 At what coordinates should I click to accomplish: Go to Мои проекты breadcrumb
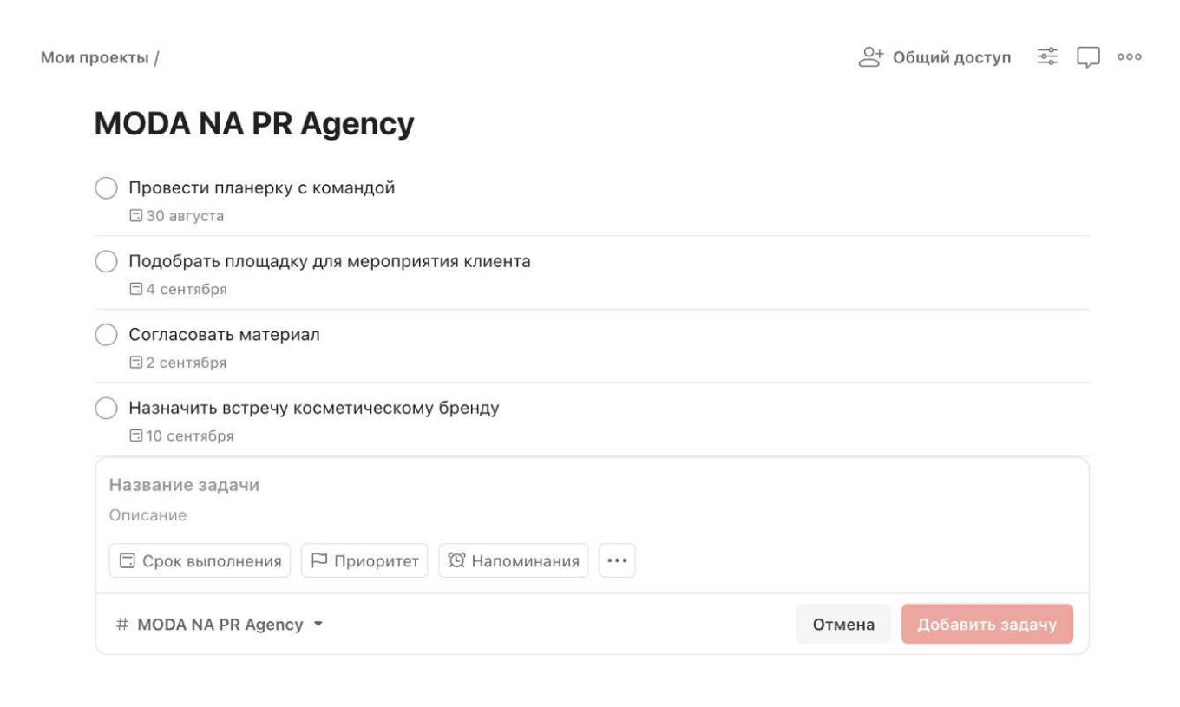[x=95, y=58]
